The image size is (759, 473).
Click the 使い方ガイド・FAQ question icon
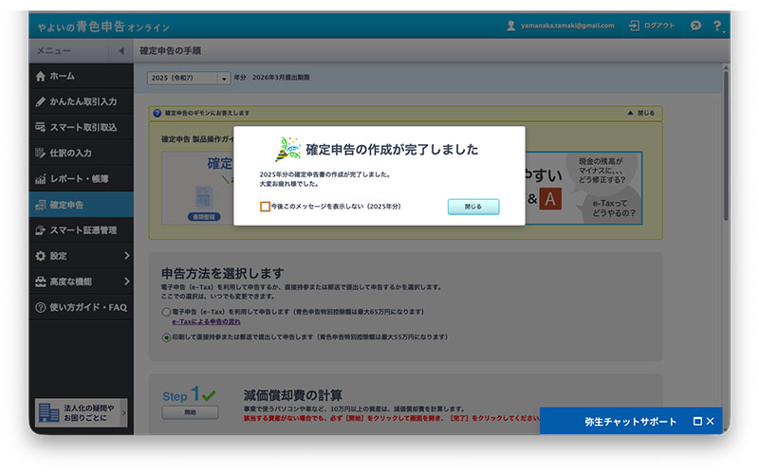point(40,307)
